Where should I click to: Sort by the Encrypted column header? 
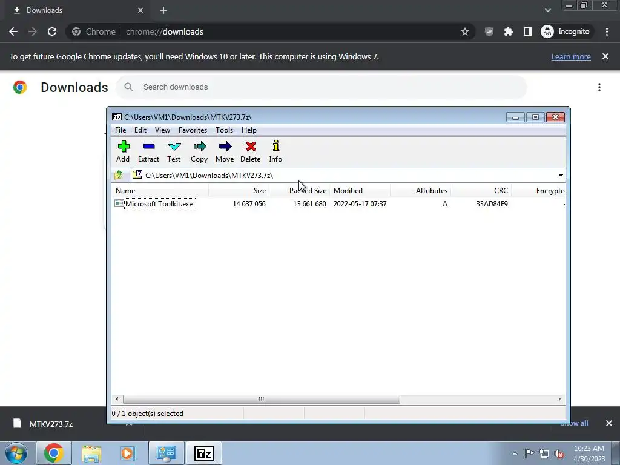pos(538,191)
